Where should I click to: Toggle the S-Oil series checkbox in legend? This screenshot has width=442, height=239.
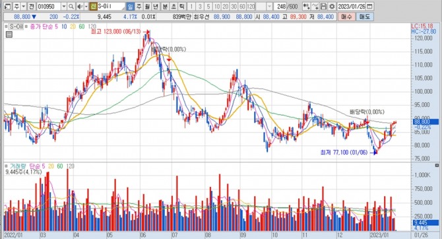click(x=6, y=27)
